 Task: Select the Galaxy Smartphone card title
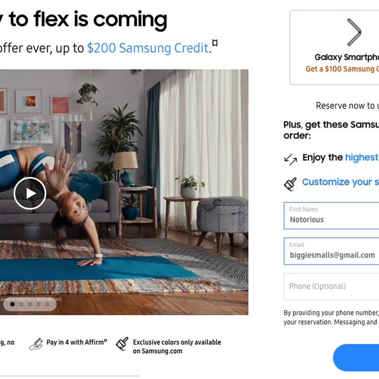pos(347,57)
